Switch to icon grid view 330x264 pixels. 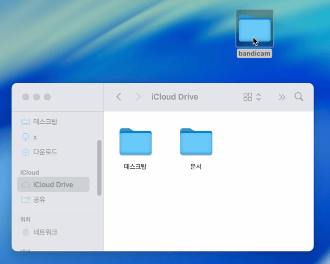pos(248,97)
